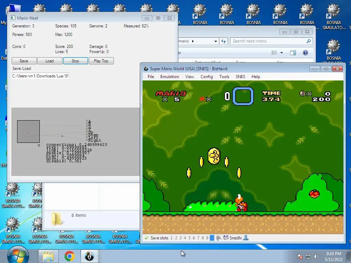Viewport: 351px width, 263px height.
Task: Open the Config menu in BizHawk
Action: pos(206,77)
